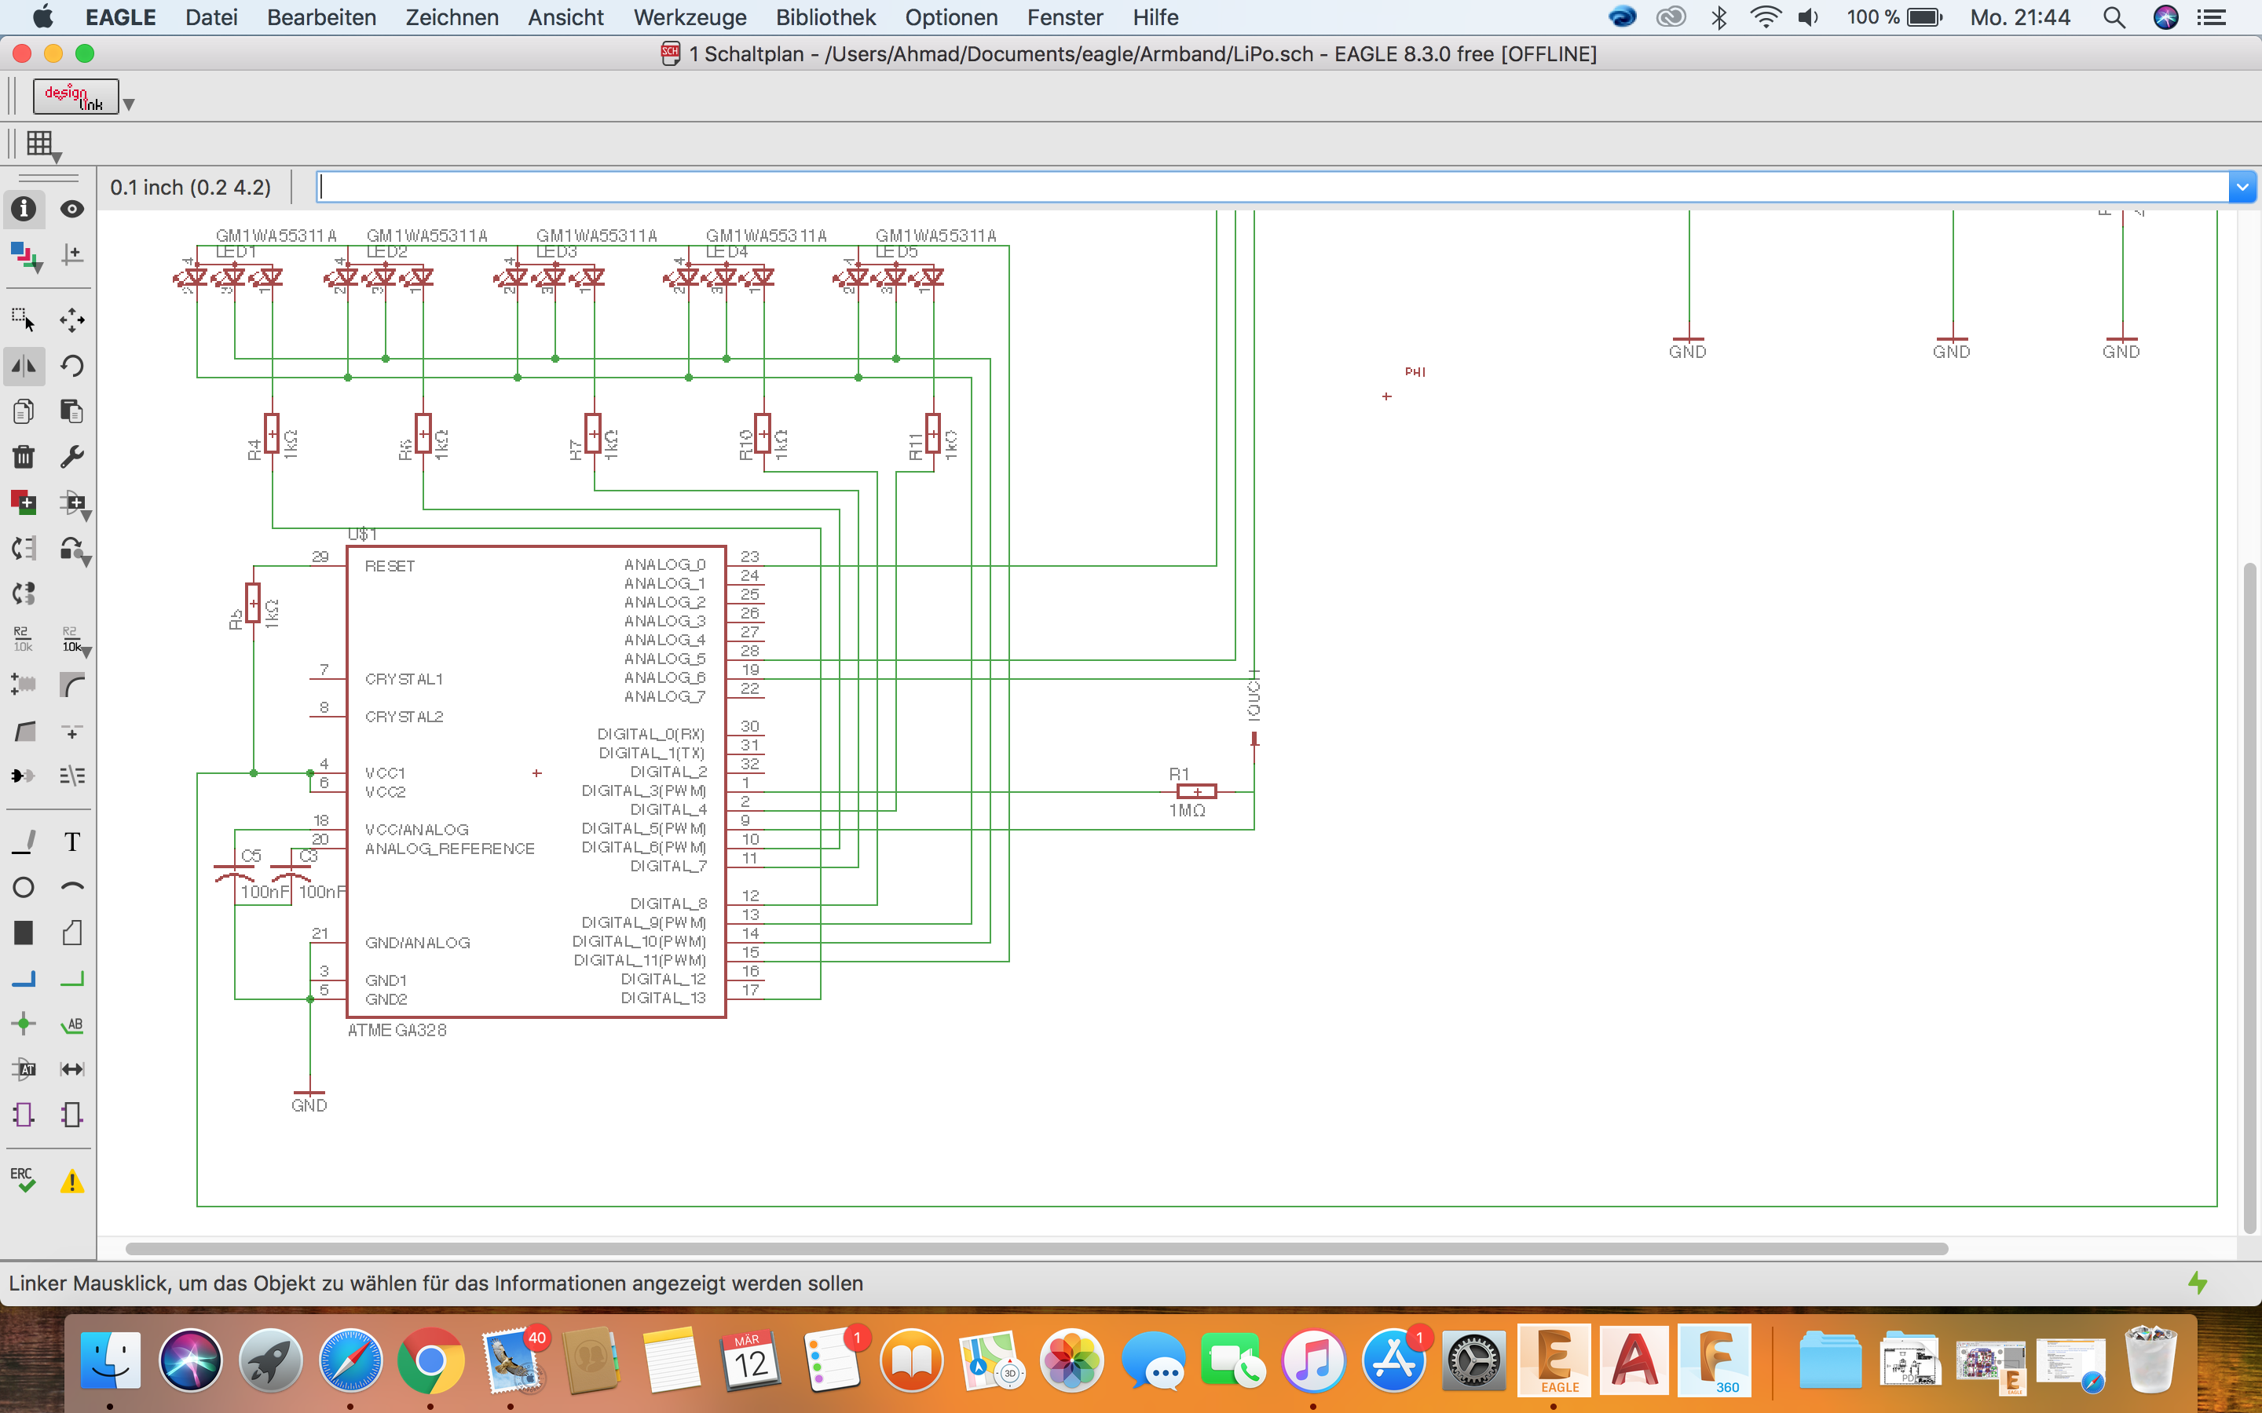This screenshot has height=1413, width=2262.
Task: Expand the command line history dropdown
Action: pos(2242,187)
